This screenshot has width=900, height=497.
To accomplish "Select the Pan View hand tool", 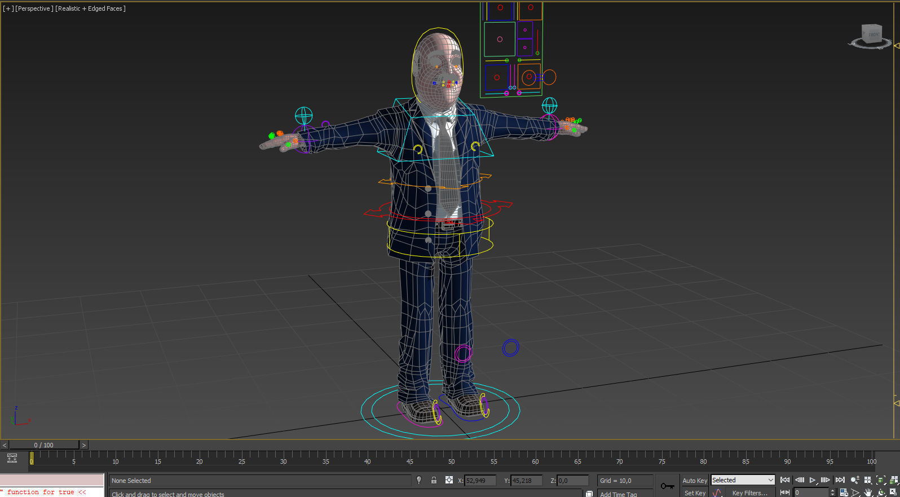I will (868, 492).
